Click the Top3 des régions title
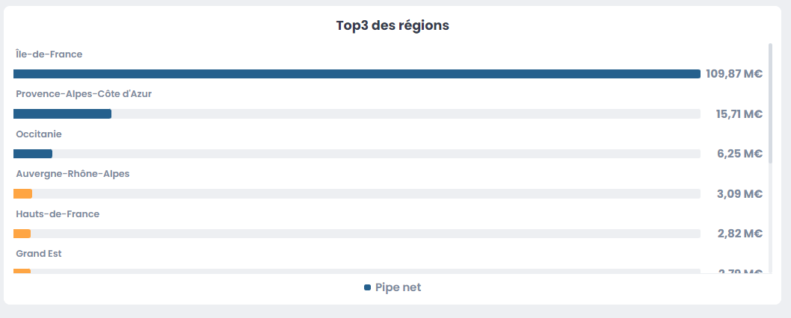 tap(393, 25)
